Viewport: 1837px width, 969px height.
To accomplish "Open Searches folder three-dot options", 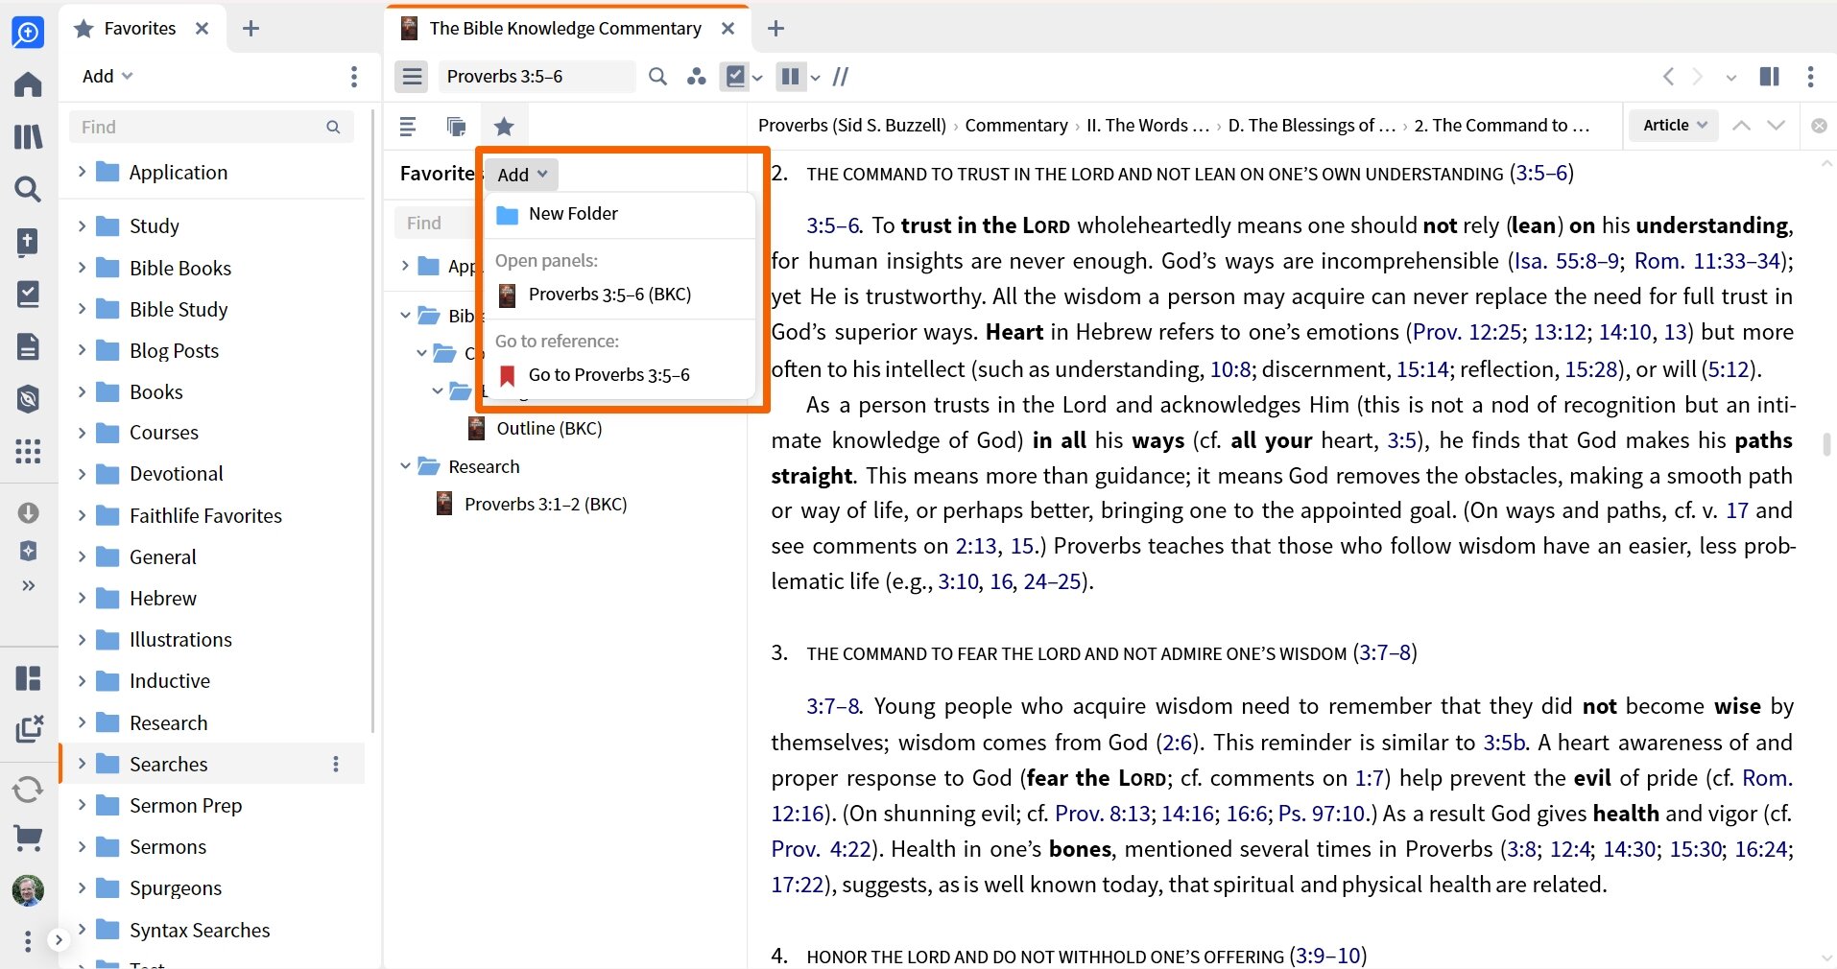I will pyautogui.click(x=336, y=764).
